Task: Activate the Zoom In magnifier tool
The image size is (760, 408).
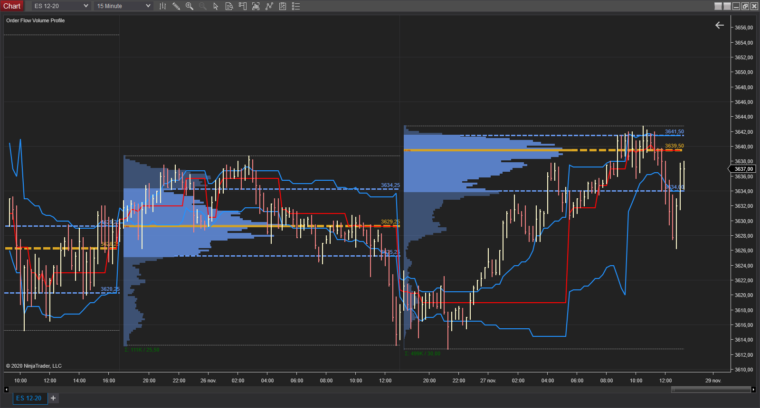Action: click(x=189, y=6)
